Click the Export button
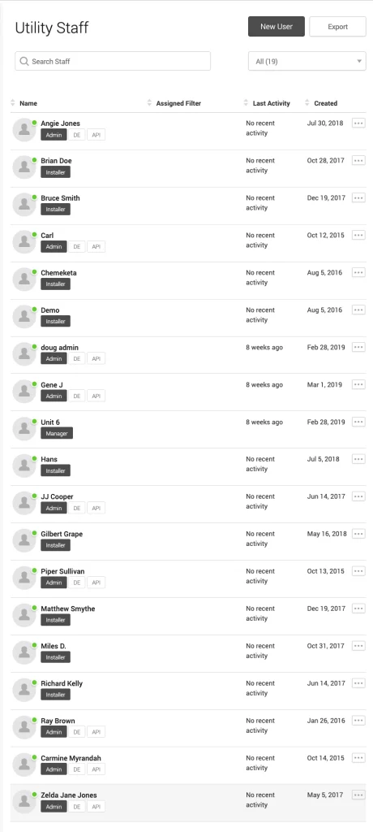The image size is (373, 832). (337, 27)
